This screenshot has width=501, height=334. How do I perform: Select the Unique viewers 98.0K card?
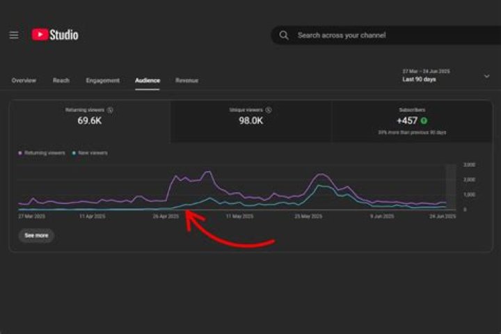pyautogui.click(x=250, y=122)
